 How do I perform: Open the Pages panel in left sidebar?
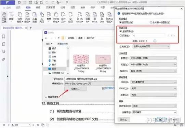tap(4, 44)
